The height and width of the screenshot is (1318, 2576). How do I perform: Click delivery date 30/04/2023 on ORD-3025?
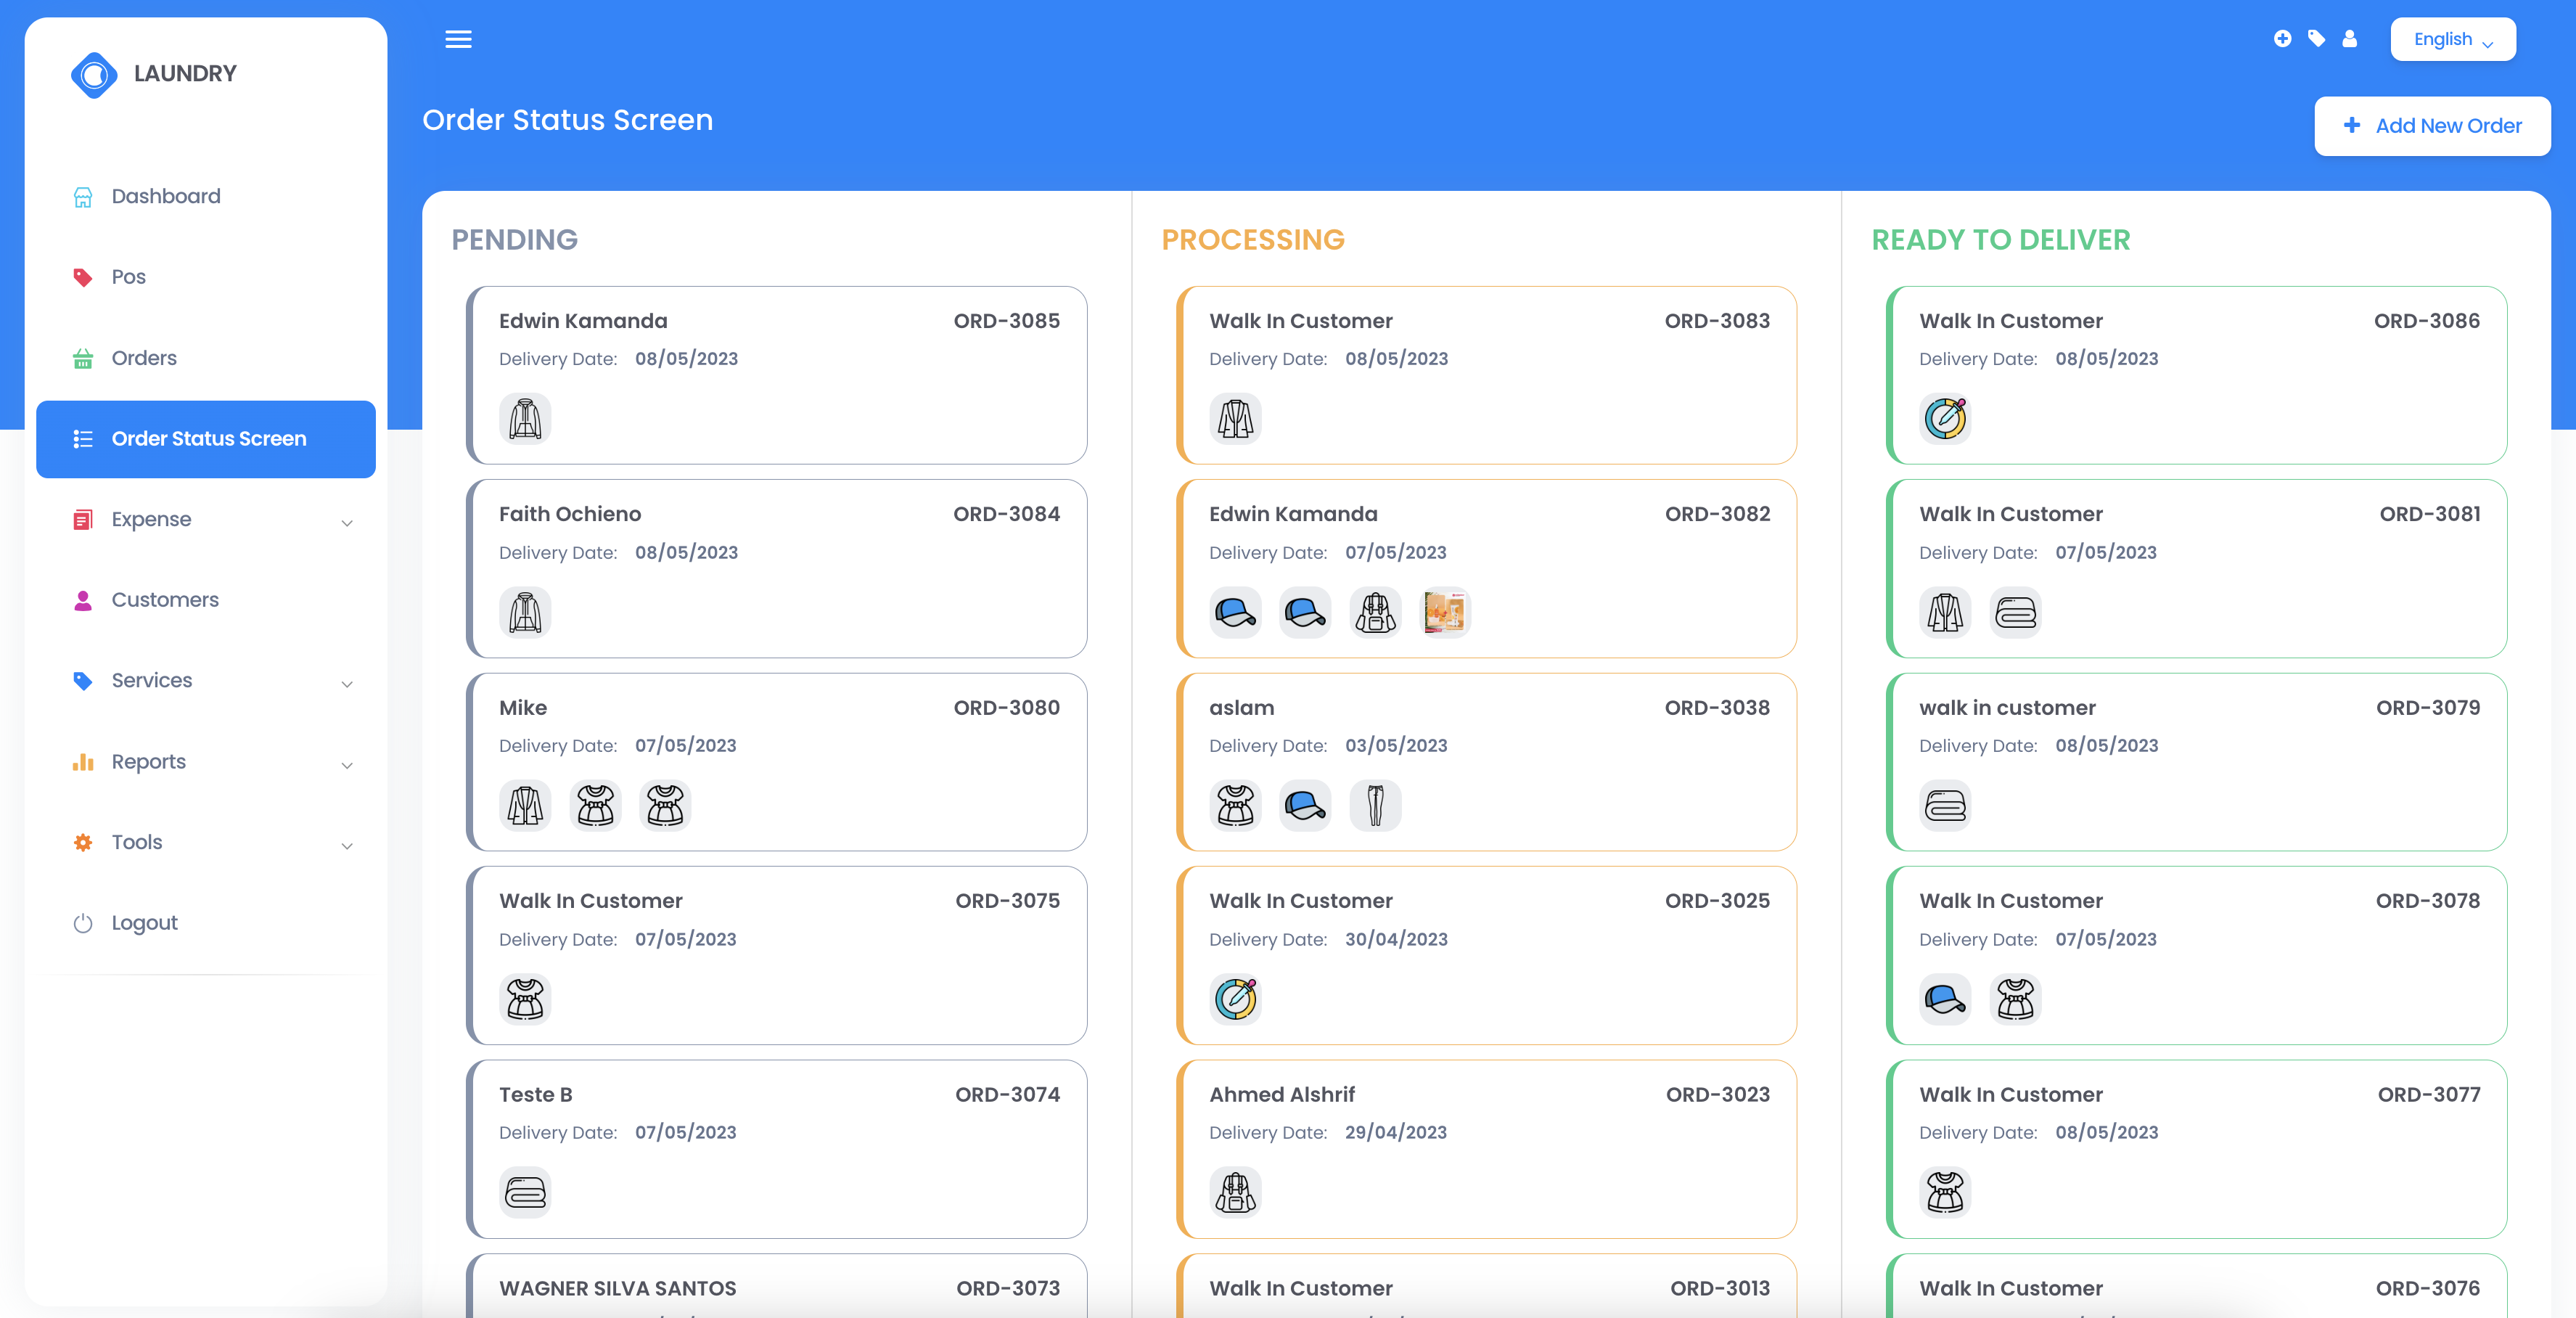1396,939
